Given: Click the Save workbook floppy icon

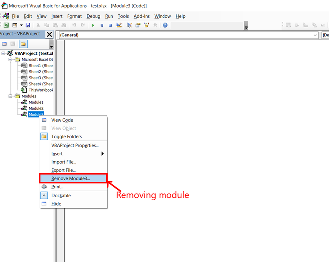Looking at the screenshot, I should click(x=28, y=25).
